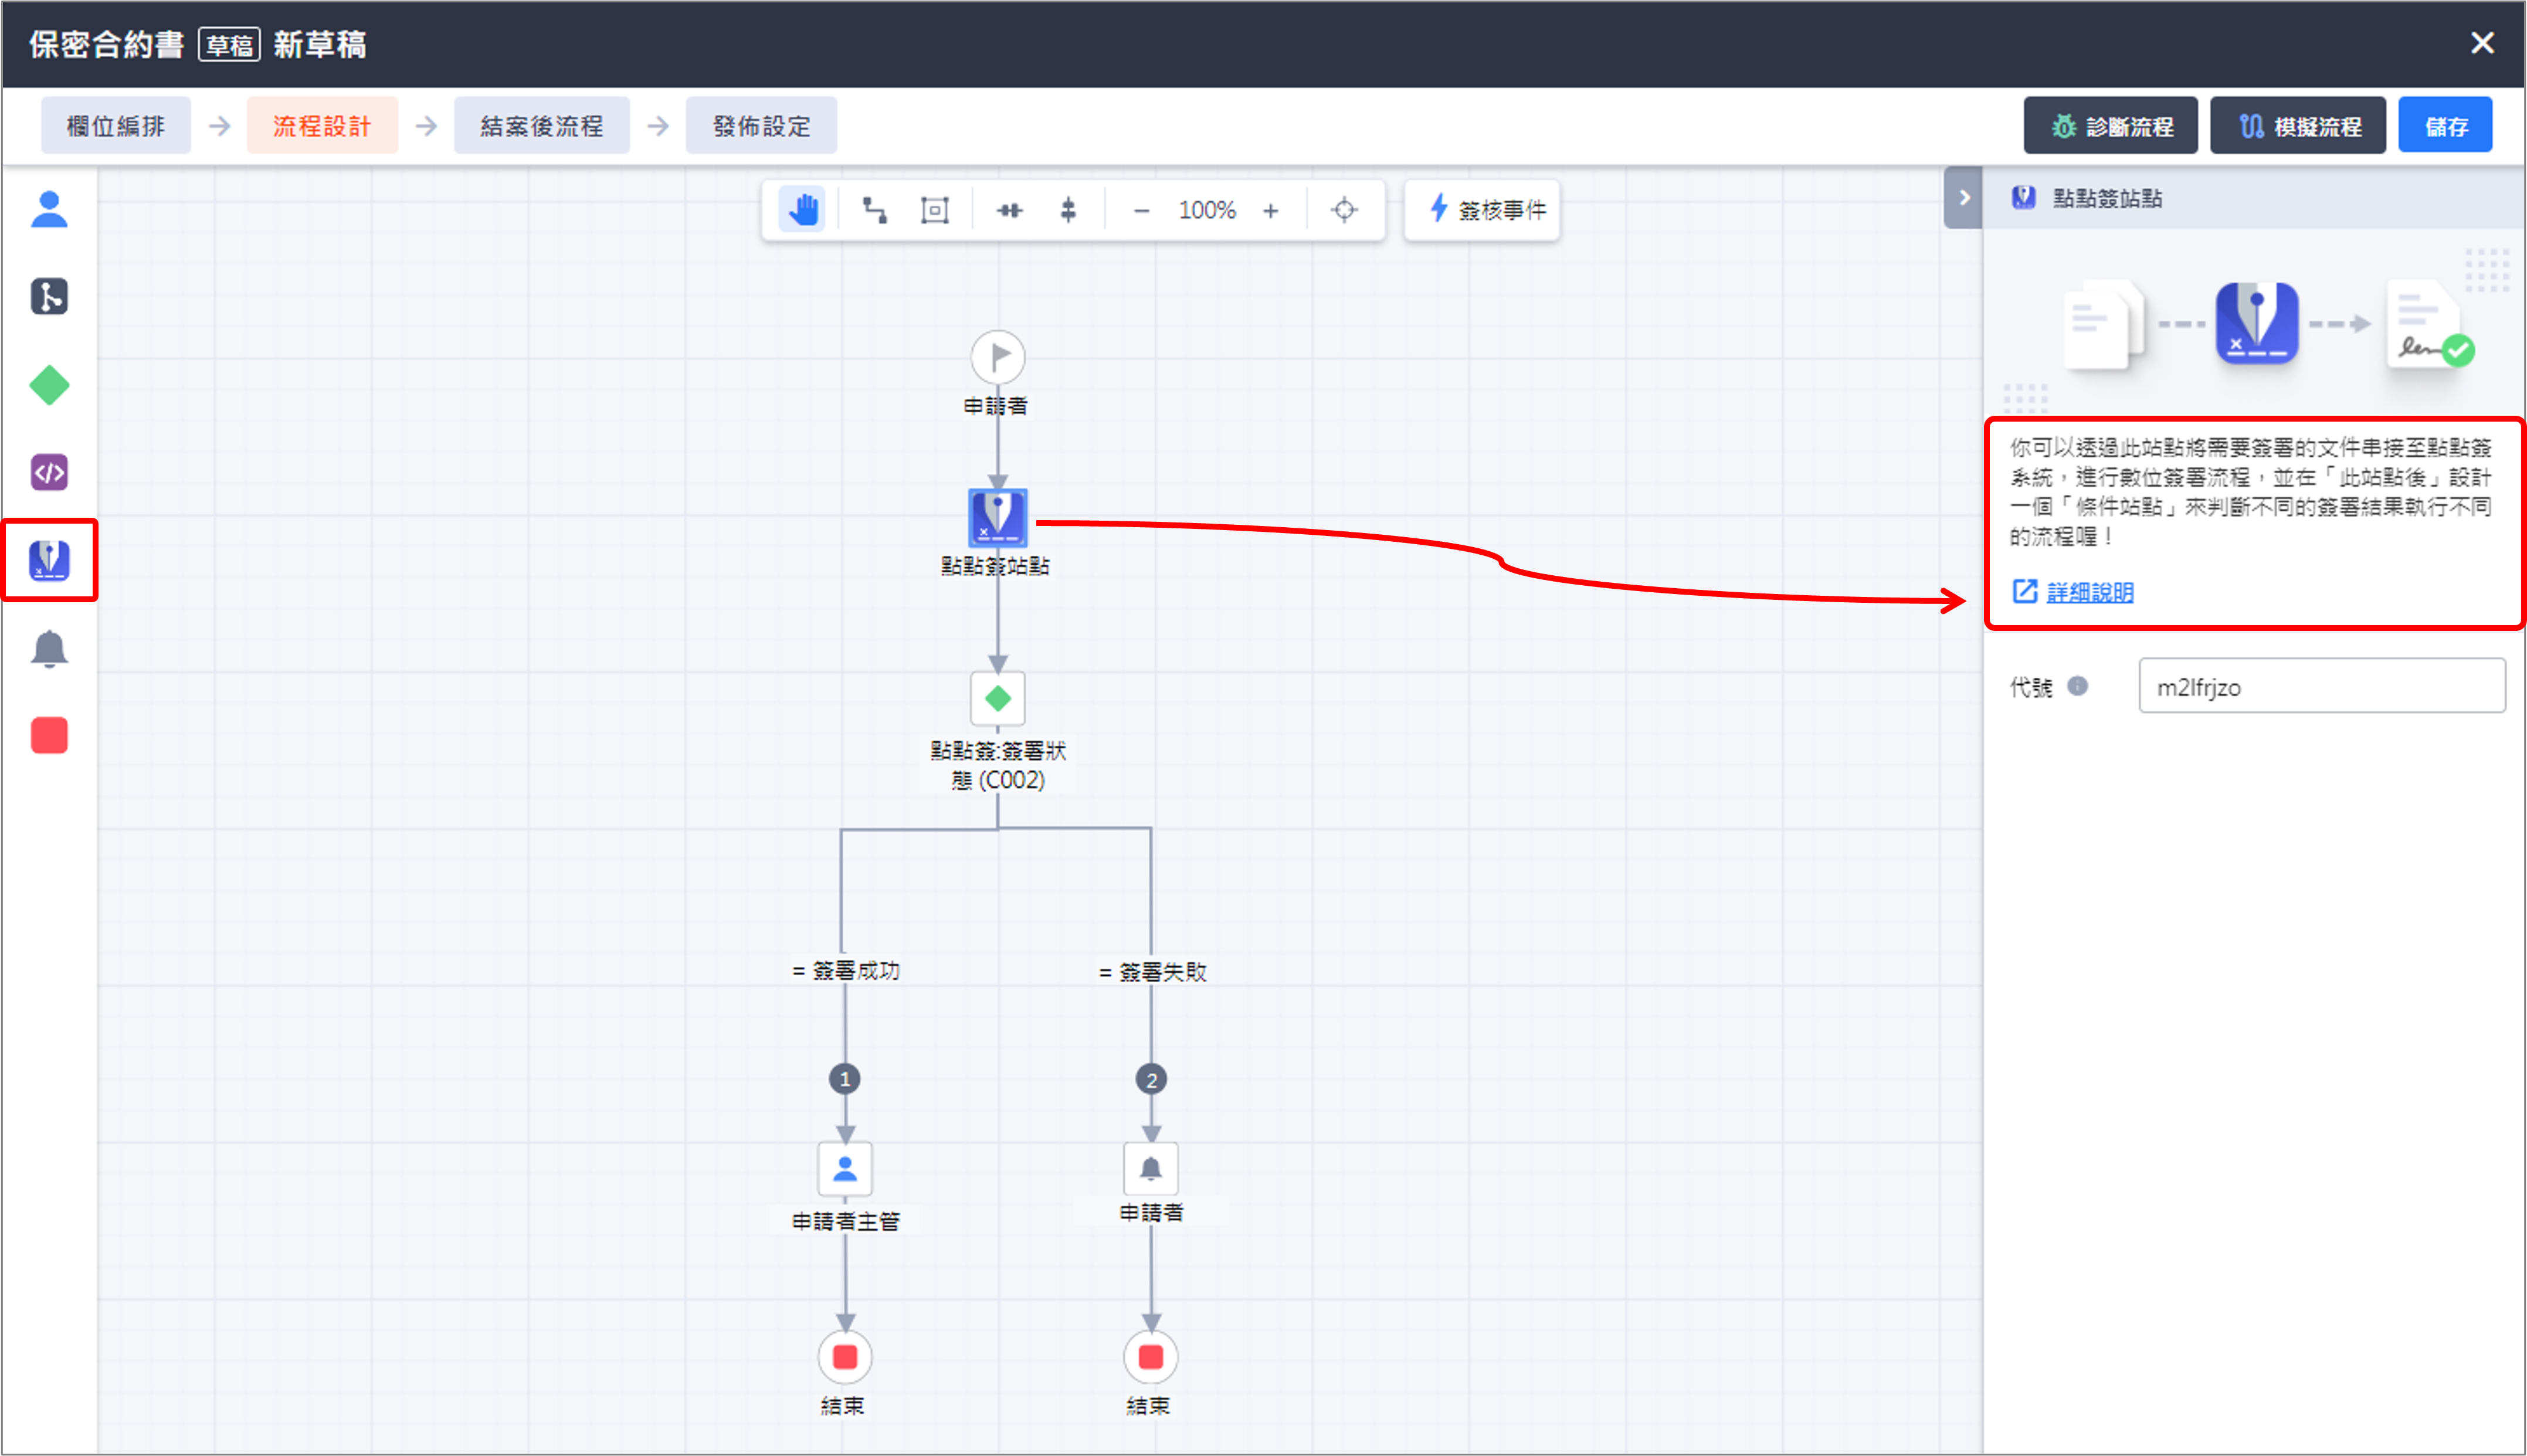Center the canvas with crosshair icon
The height and width of the screenshot is (1456, 2527).
tap(1344, 210)
